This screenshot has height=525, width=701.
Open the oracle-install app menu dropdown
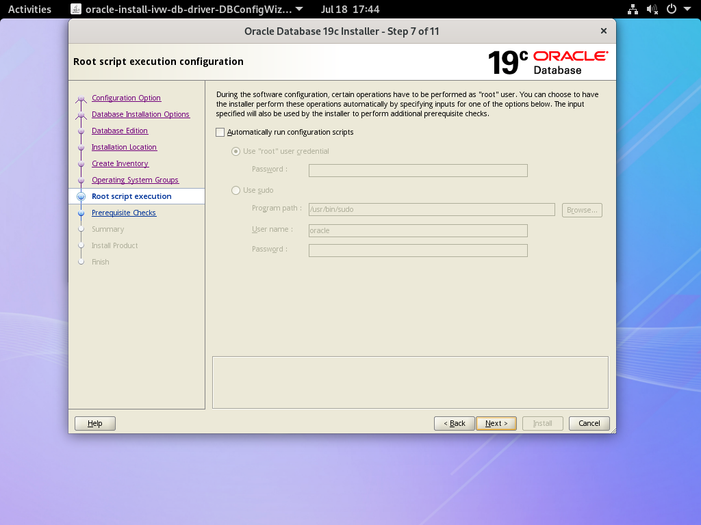click(x=300, y=10)
